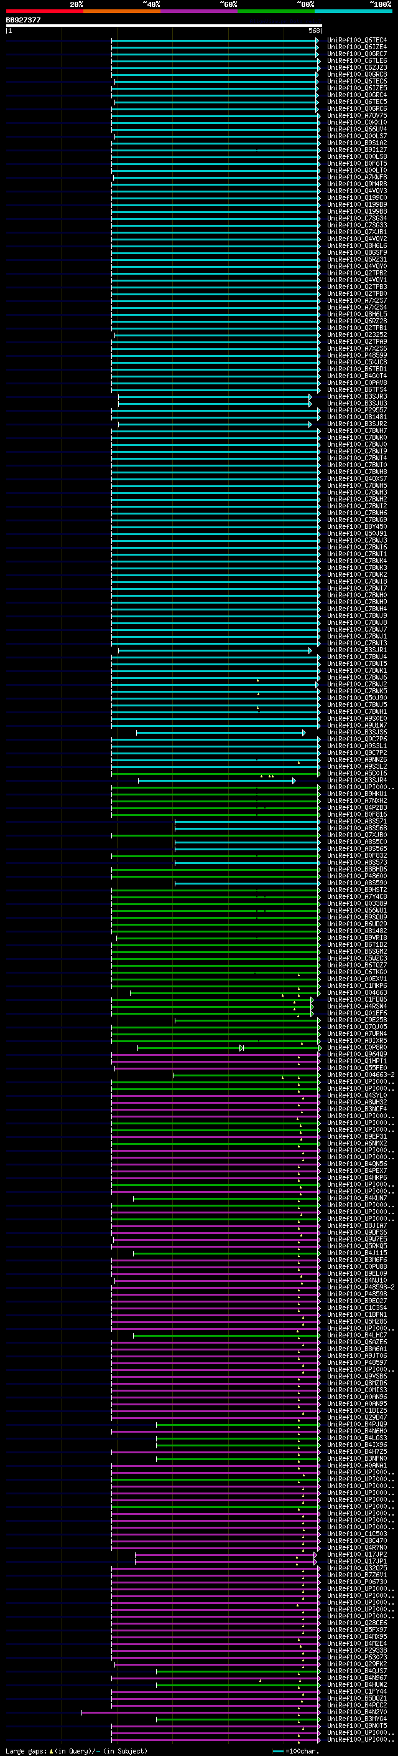Click the cyan ~100% identity legend segment
Viewport: 398px width, 1756px height.
(x=353, y=11)
